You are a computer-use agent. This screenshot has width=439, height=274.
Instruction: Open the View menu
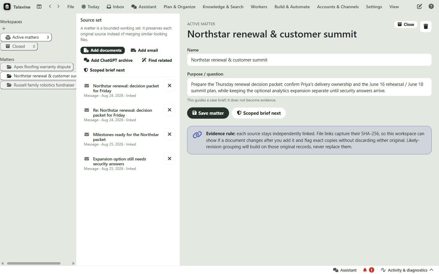pos(394,7)
